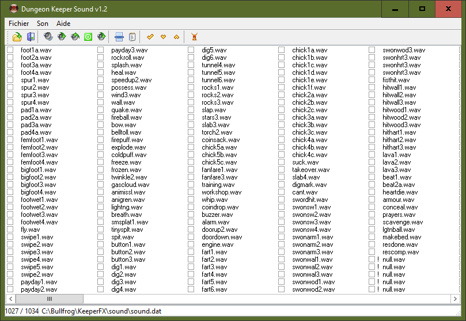466x321 pixels.
Task: Click the blue scanner-style page icon
Action: point(119,37)
